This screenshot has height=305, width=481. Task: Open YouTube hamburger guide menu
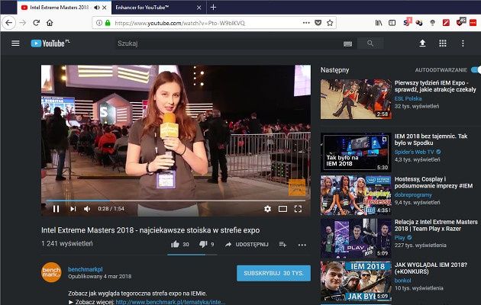pyautogui.click(x=15, y=43)
